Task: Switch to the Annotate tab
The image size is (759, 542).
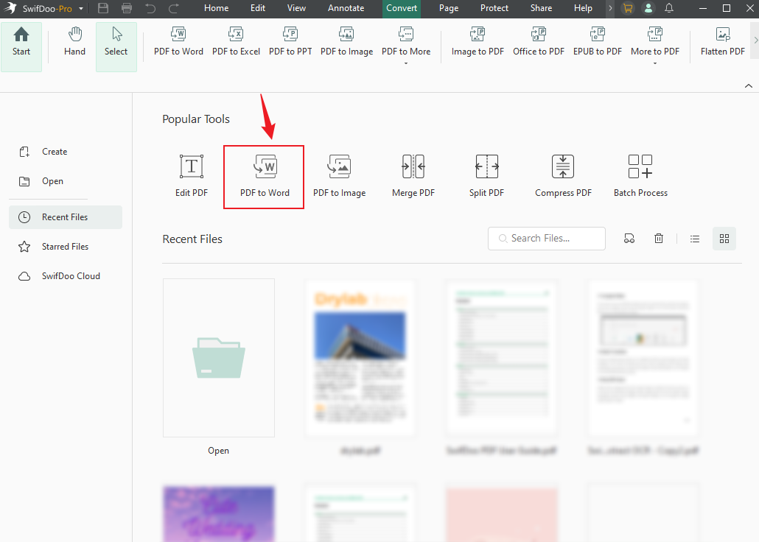Action: pyautogui.click(x=346, y=8)
